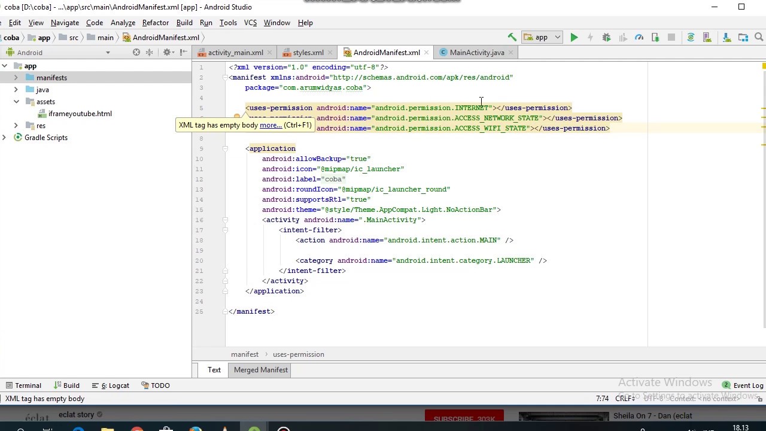Image resolution: width=766 pixels, height=431 pixels.
Task: Collapse the assets folder
Action: [x=16, y=102]
